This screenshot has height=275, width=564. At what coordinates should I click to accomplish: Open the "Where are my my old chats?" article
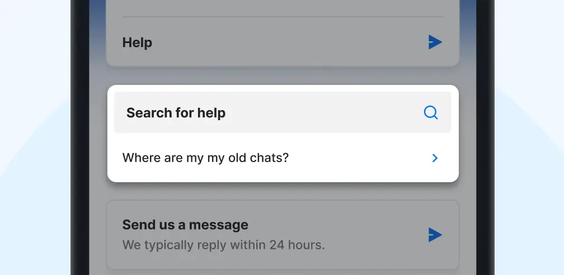[x=205, y=158]
